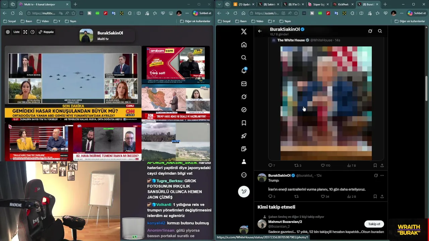Image resolution: width=429 pixels, height=241 pixels.
Task: Click the Multi tv URL address bar
Action: click(x=50, y=13)
